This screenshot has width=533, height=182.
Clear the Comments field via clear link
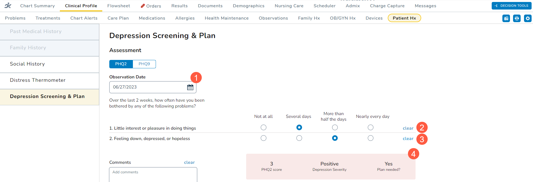(189, 162)
